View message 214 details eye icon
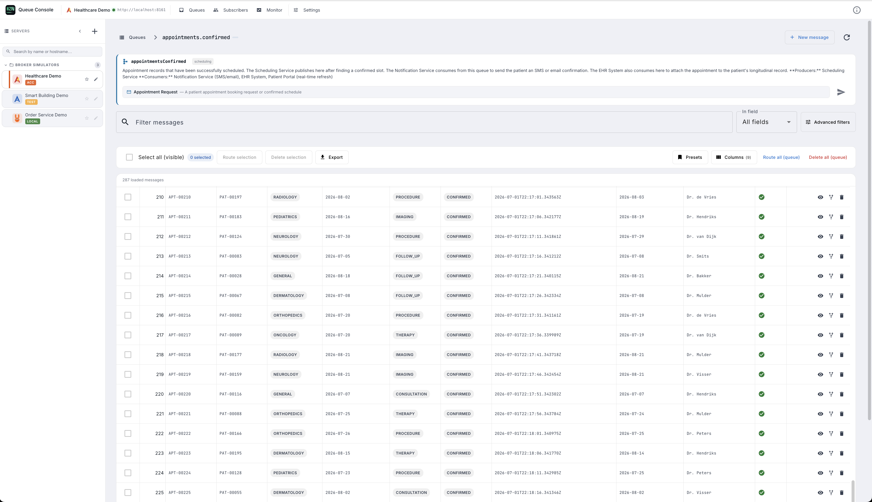Viewport: 872px width, 502px height. [x=820, y=276]
